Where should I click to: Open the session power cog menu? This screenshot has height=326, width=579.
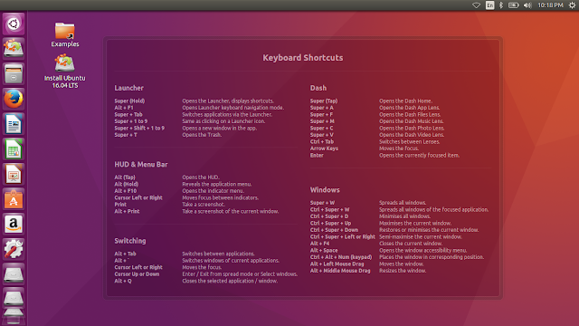click(x=572, y=5)
